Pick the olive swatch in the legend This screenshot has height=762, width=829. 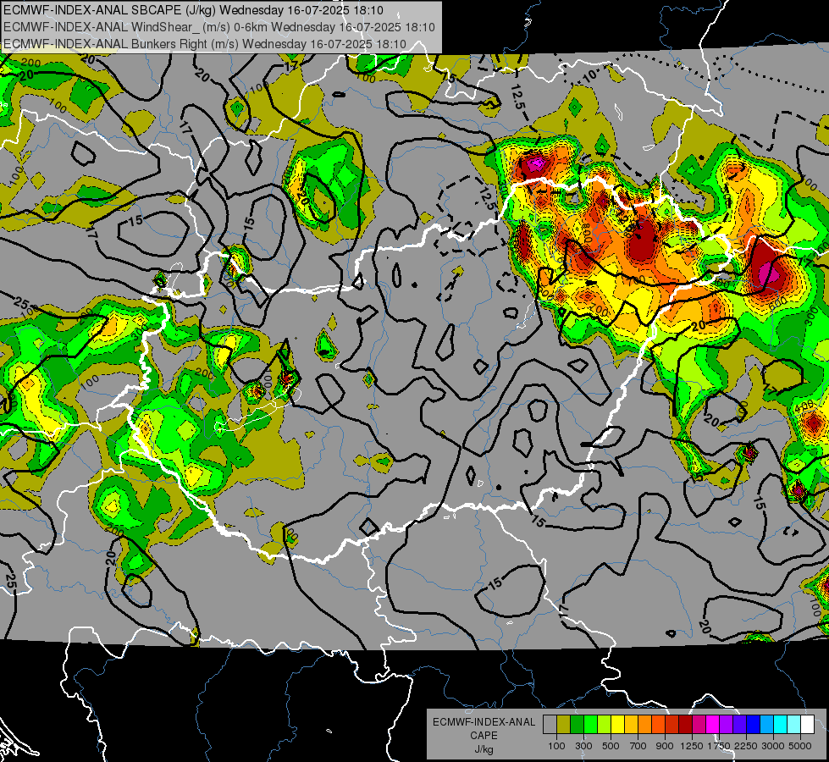click(564, 725)
